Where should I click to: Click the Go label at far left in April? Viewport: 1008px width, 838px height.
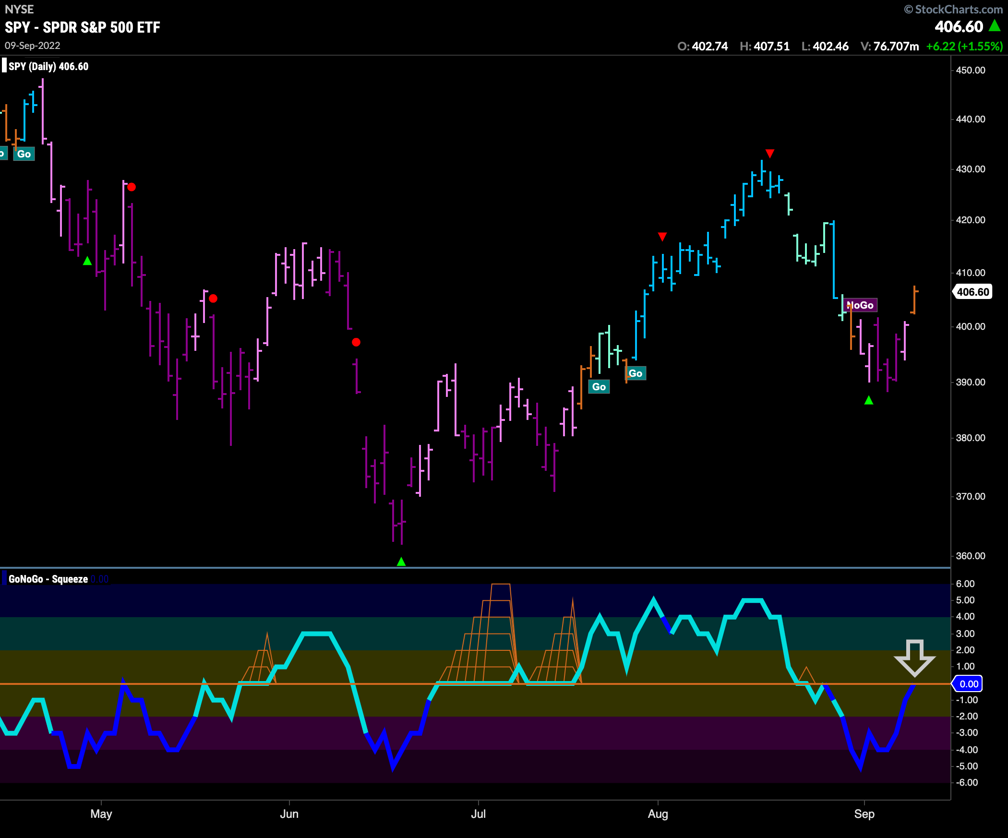(x=24, y=154)
